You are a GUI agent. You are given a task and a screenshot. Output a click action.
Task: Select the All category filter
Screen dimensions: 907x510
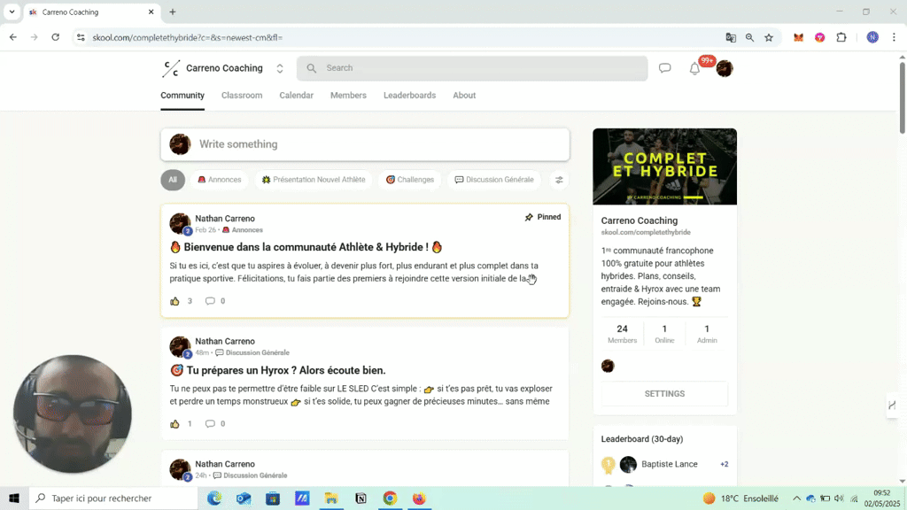click(173, 180)
